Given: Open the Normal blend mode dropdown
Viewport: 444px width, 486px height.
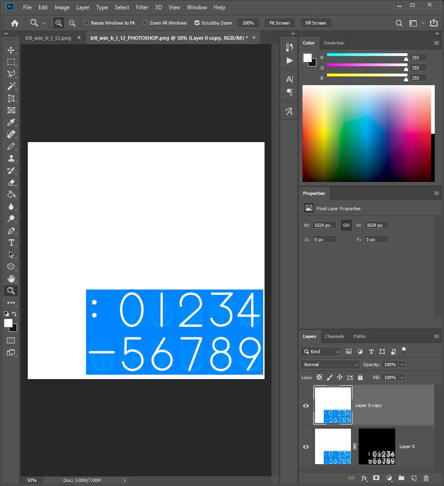Looking at the screenshot, I should [330, 365].
